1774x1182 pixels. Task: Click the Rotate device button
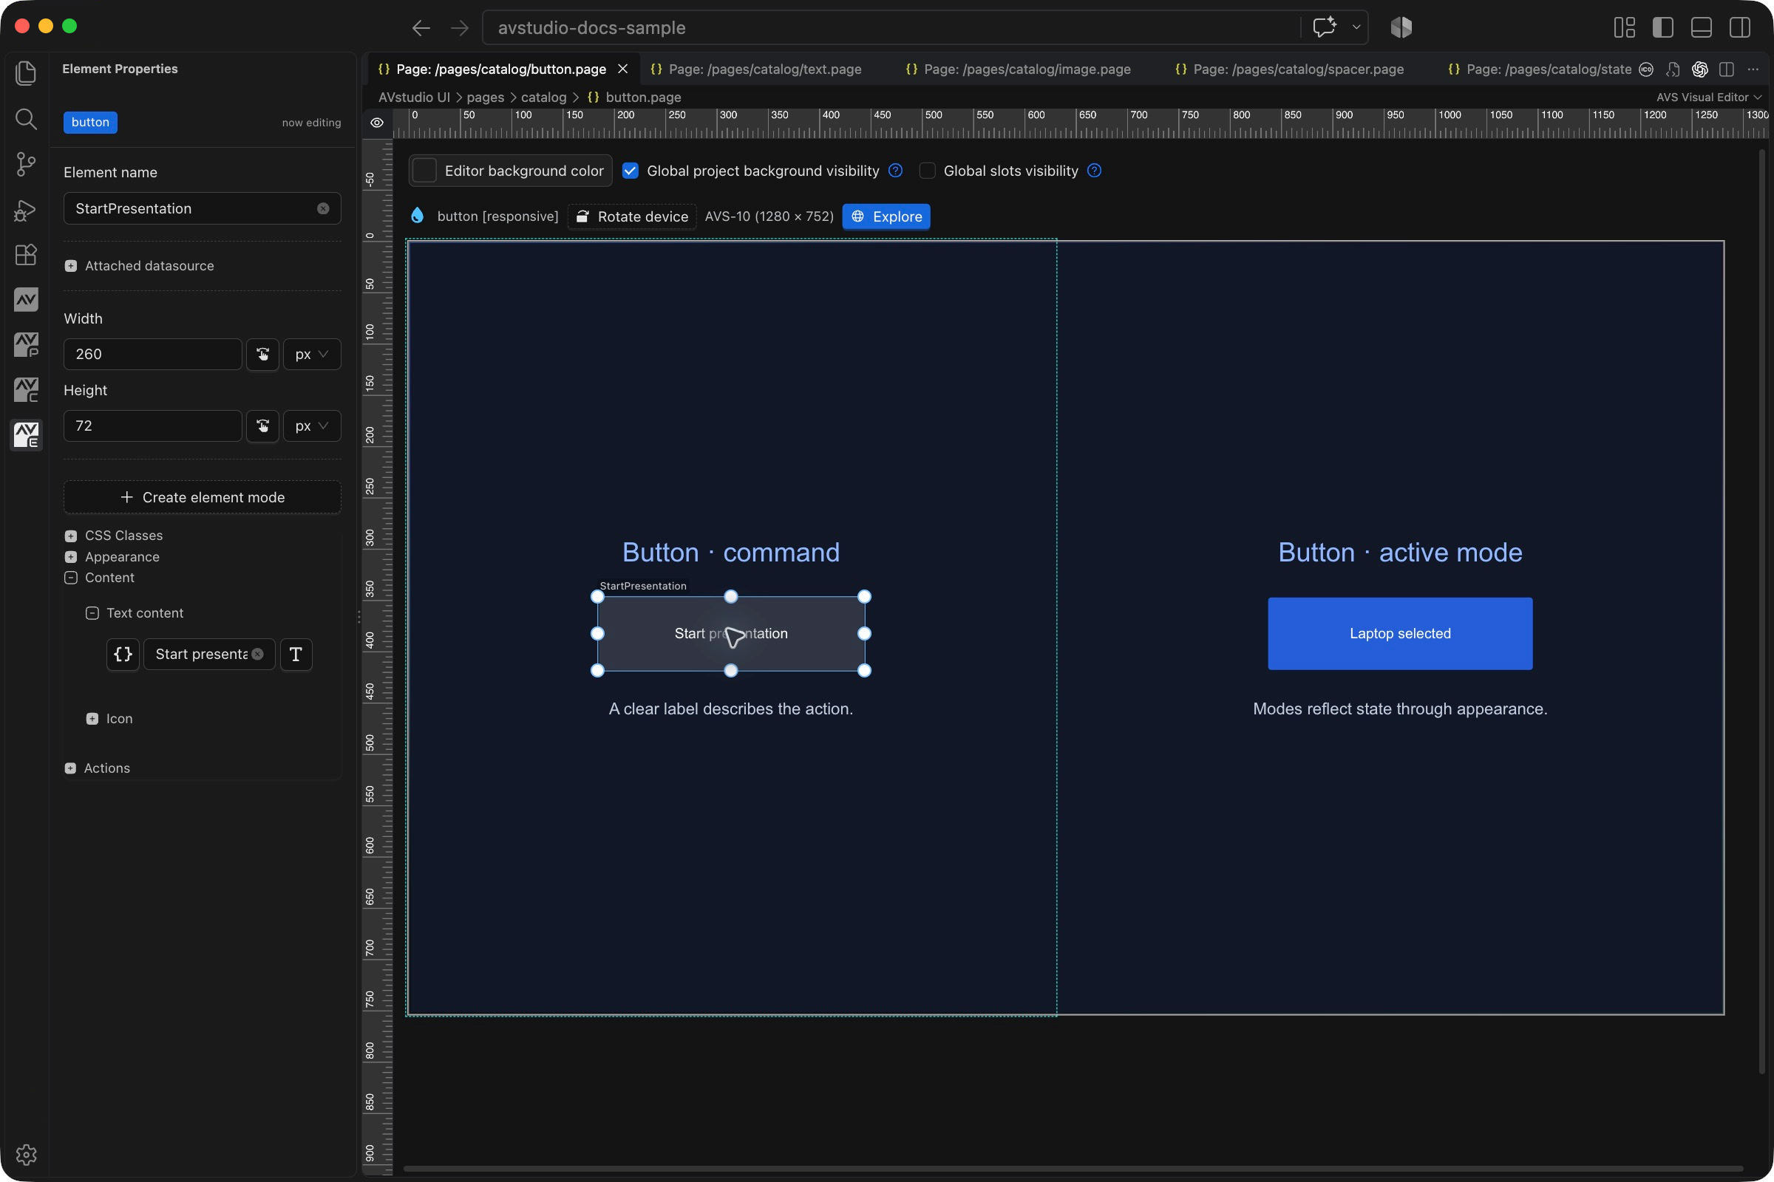[x=632, y=217]
